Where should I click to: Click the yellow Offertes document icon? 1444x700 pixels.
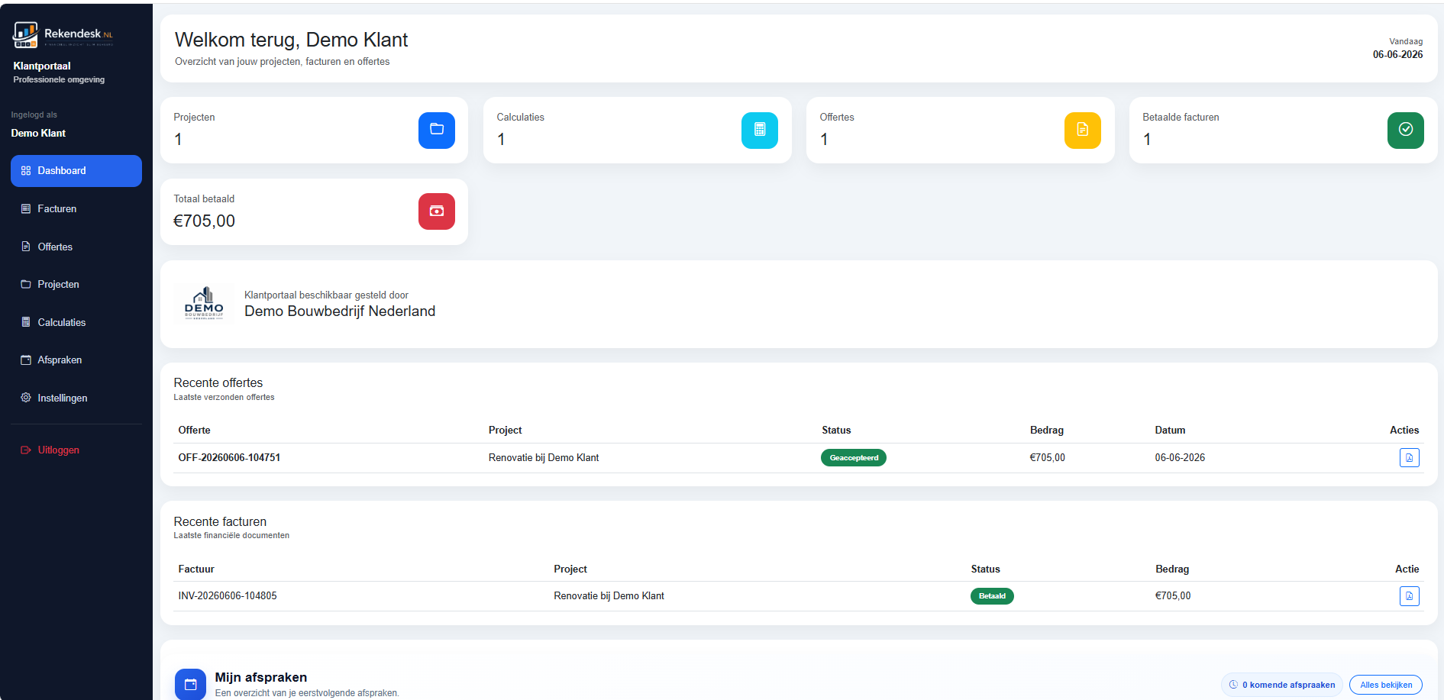click(x=1083, y=130)
